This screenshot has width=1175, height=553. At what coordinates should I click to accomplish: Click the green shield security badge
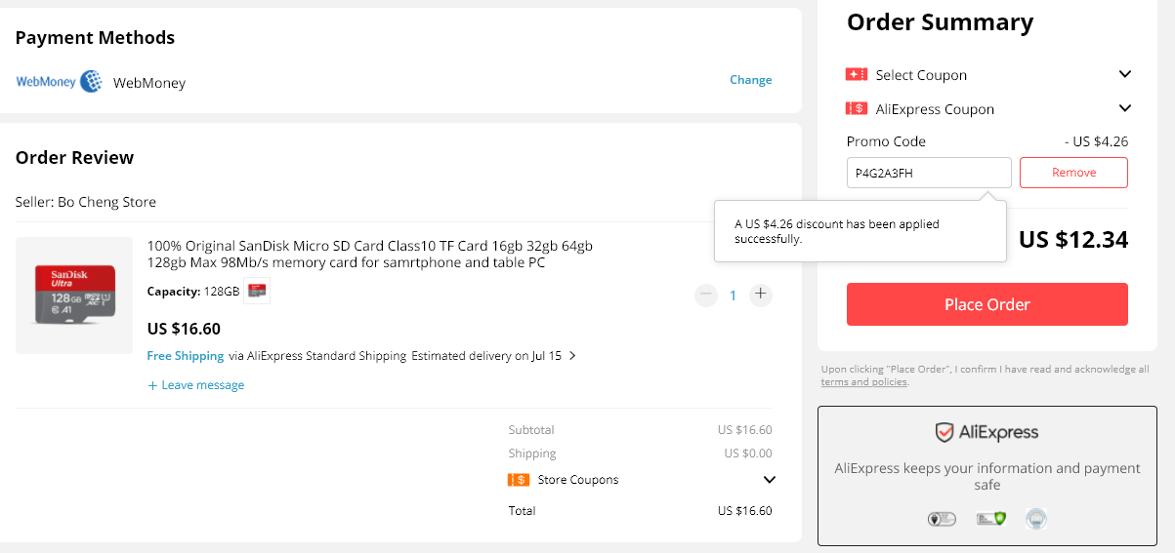point(990,519)
